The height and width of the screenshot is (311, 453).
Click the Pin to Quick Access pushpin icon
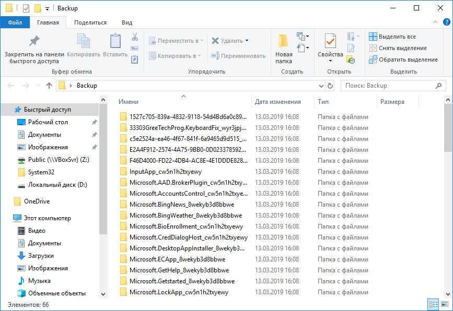coord(34,41)
